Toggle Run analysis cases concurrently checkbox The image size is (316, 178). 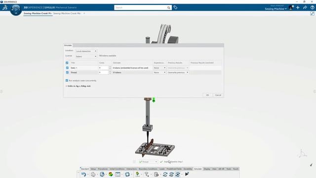[67, 81]
